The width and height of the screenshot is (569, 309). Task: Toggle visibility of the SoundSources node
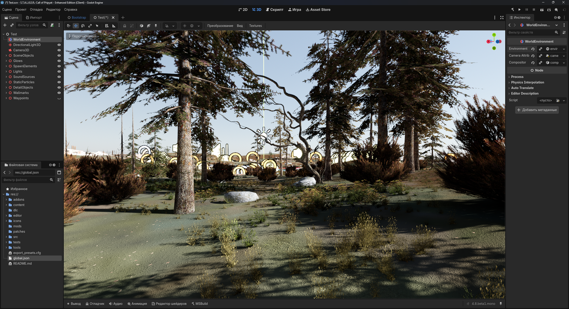(x=59, y=77)
